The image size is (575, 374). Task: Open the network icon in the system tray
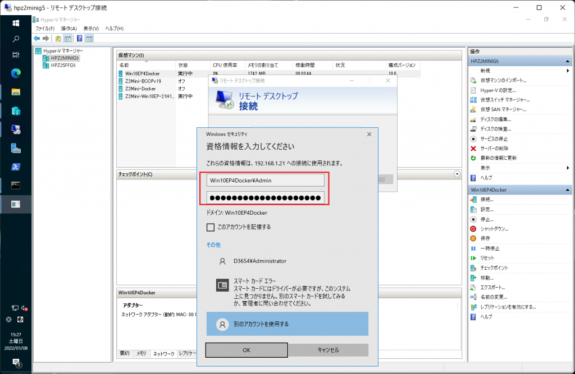pyautogui.click(x=15, y=308)
